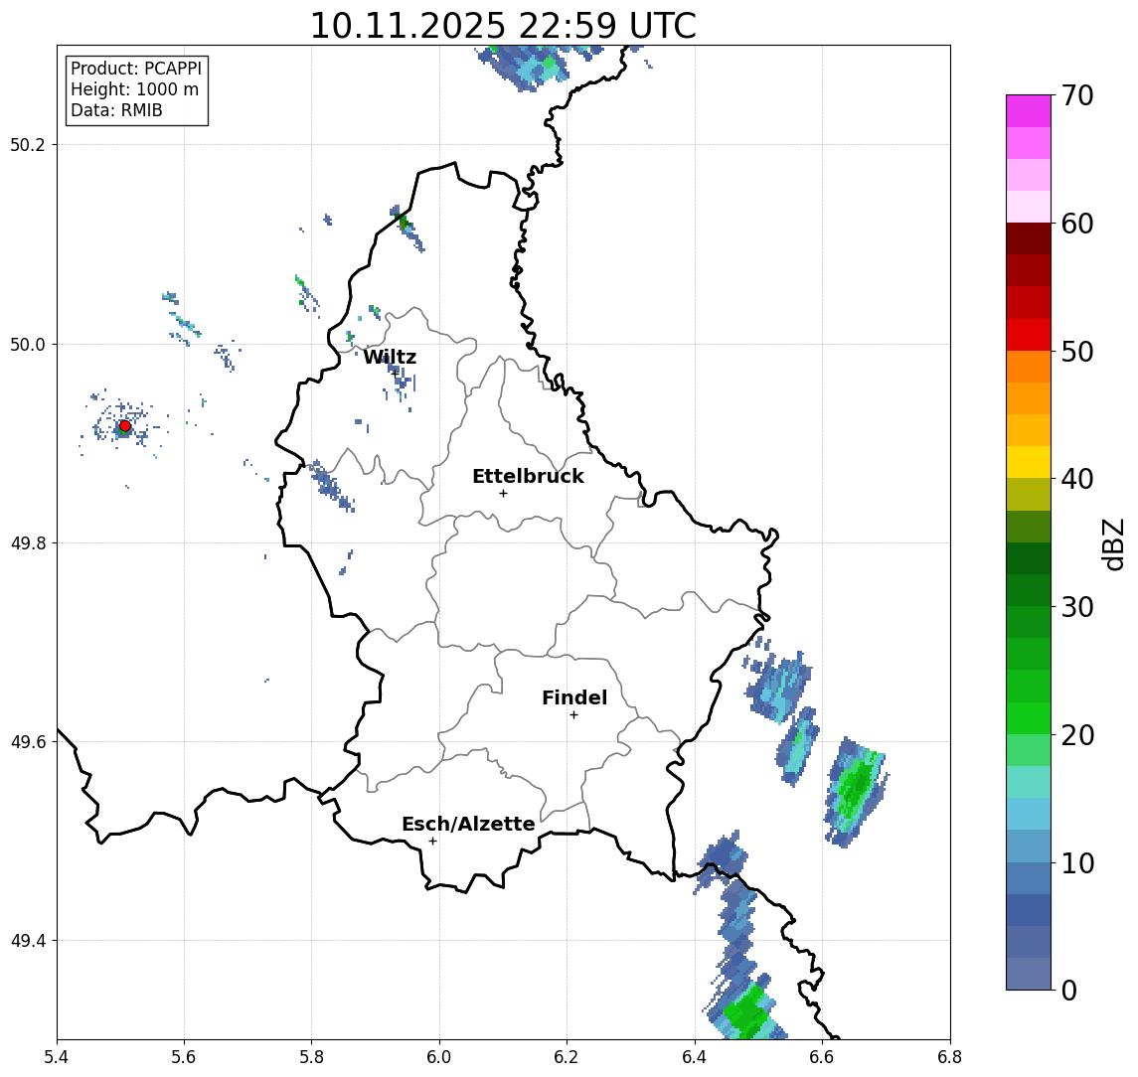Click the latitude tick label '49.8'
The image size is (1138, 1077).
(28, 542)
